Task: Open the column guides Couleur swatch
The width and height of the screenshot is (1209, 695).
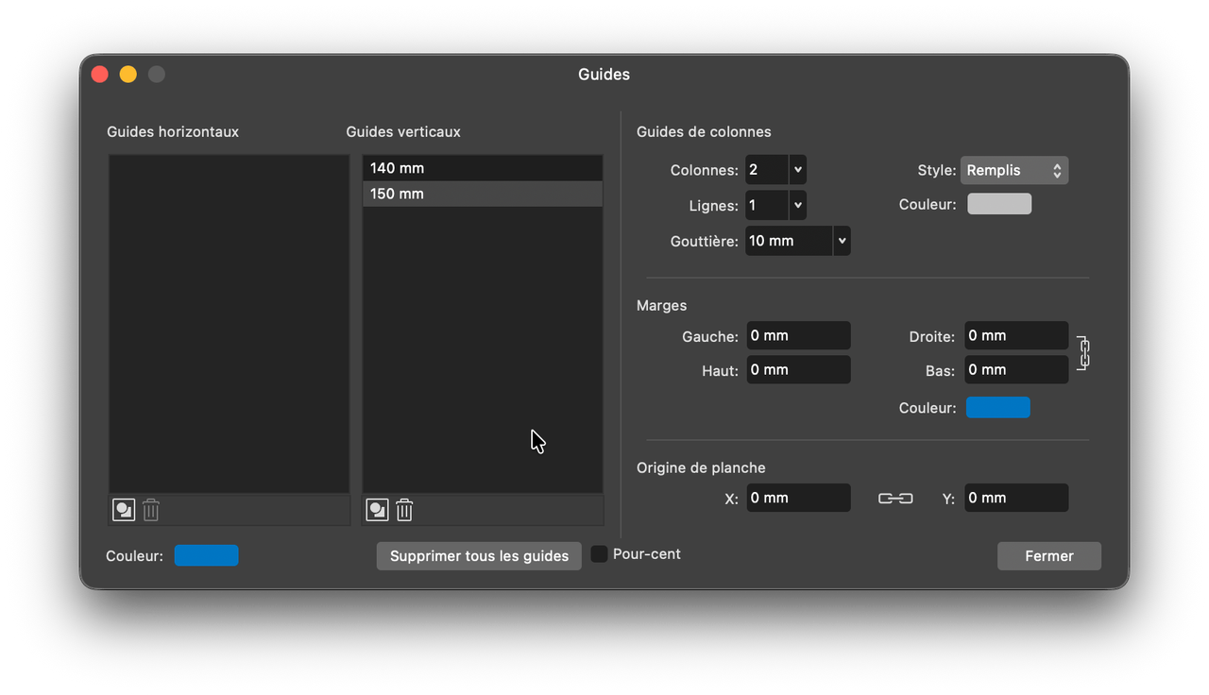Action: (x=998, y=203)
